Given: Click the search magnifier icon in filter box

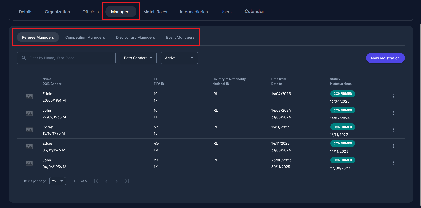Looking at the screenshot, I should [24, 58].
